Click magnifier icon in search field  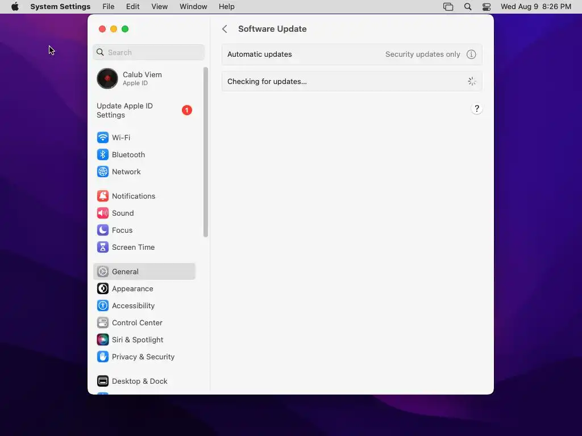click(x=100, y=52)
